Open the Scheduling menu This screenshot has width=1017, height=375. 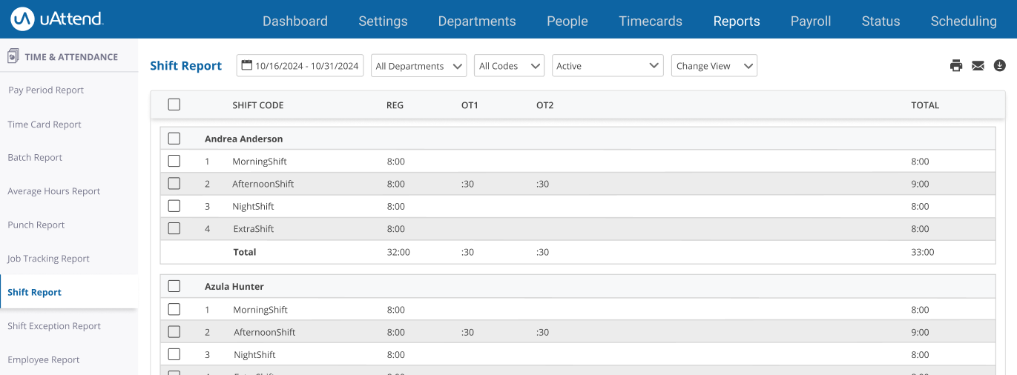pyautogui.click(x=964, y=21)
